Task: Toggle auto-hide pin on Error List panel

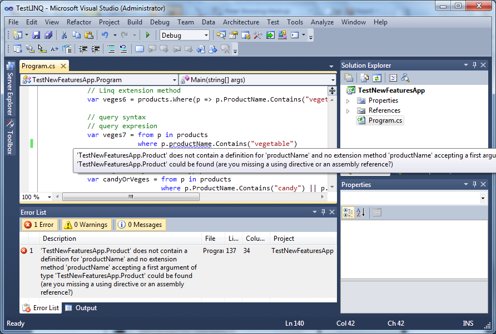Action: 323,212
